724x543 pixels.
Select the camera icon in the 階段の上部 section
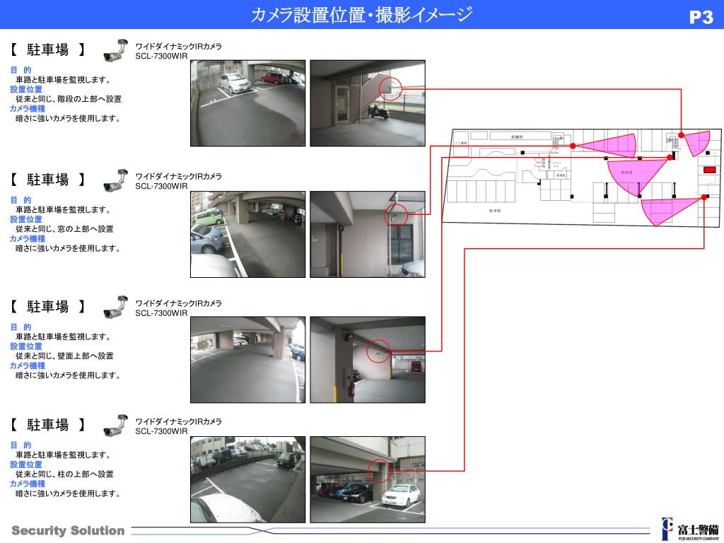click(x=115, y=50)
